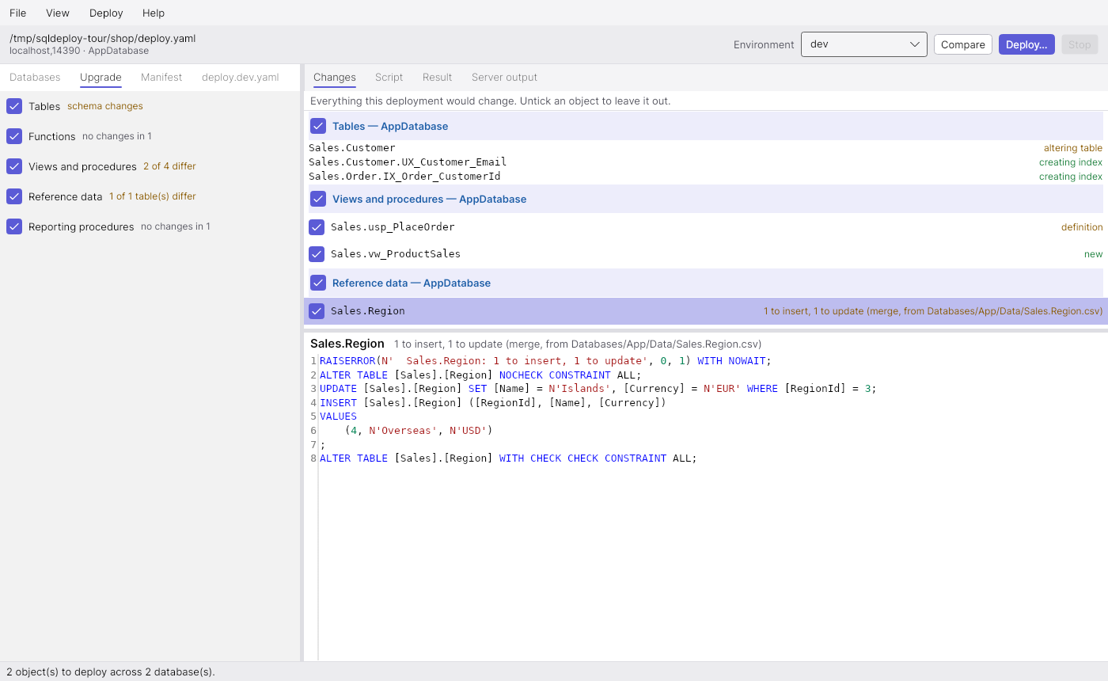Select the Changes tab
This screenshot has height=681, width=1108.
(335, 77)
